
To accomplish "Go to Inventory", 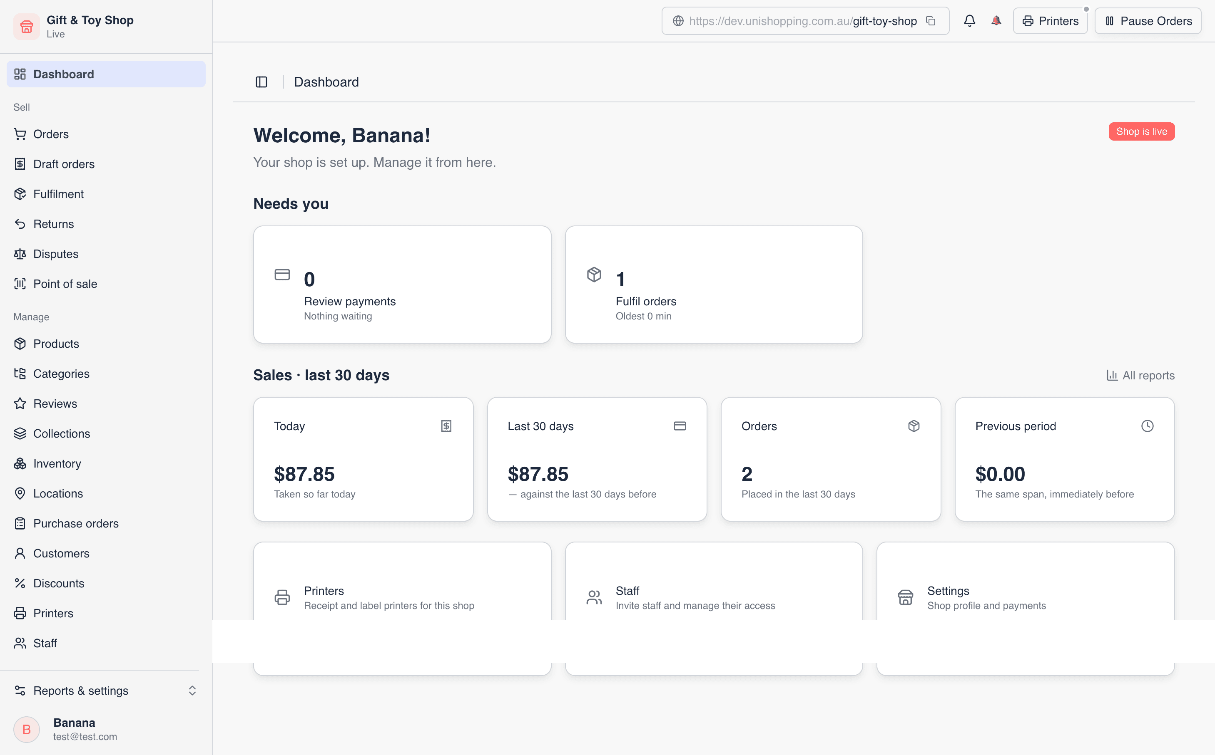I will coord(106,463).
